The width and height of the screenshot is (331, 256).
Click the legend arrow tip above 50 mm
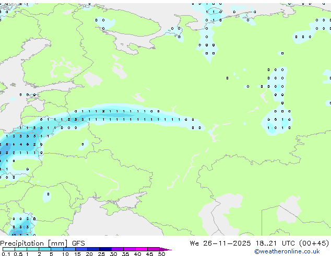point(165,249)
